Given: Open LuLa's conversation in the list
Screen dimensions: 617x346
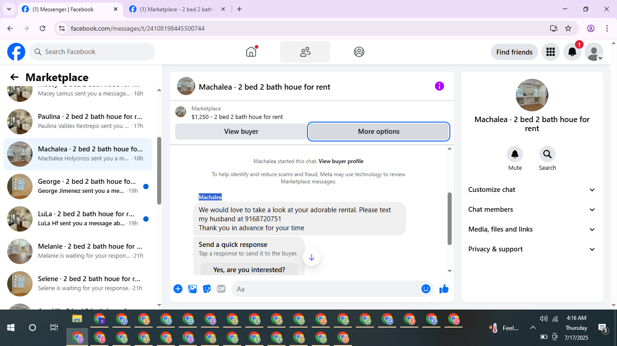Looking at the screenshot, I should pos(78,219).
